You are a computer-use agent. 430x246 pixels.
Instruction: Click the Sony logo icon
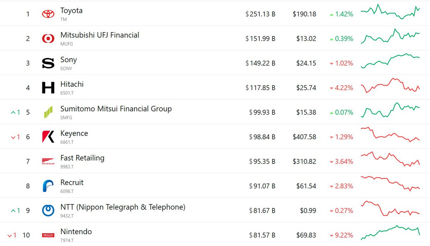click(x=48, y=63)
